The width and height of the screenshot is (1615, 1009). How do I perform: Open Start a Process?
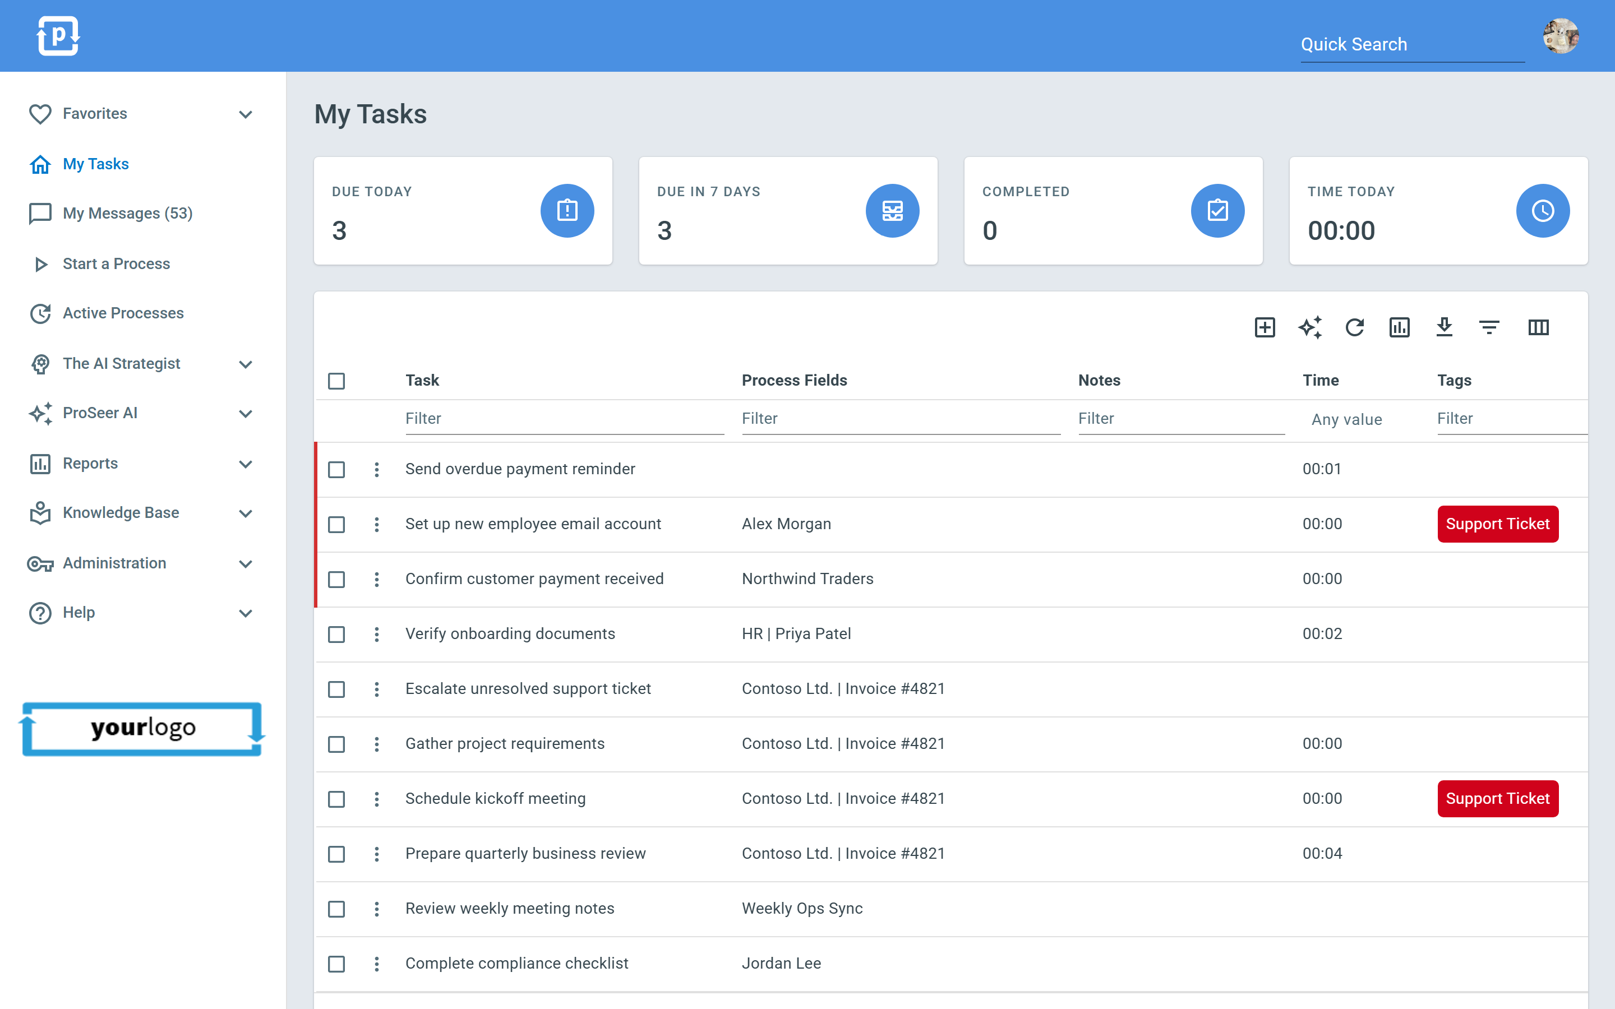(x=116, y=263)
